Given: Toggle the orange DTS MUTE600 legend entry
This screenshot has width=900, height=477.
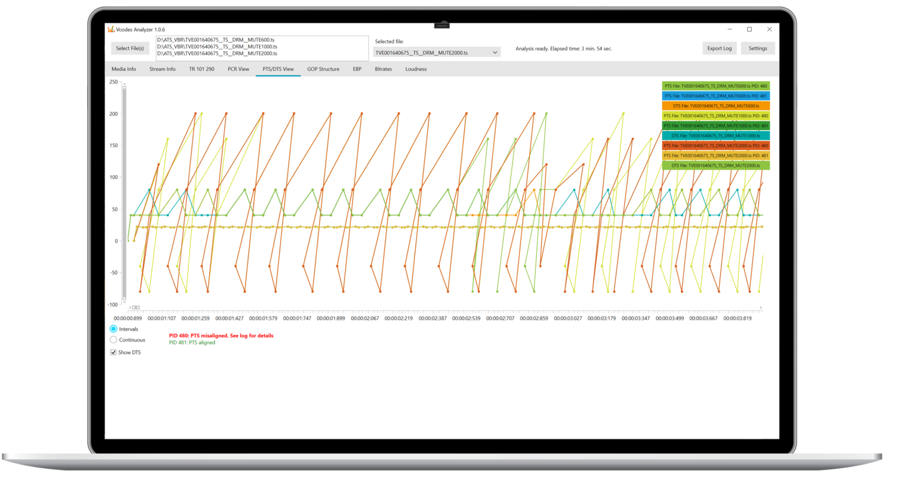Looking at the screenshot, I should point(715,105).
